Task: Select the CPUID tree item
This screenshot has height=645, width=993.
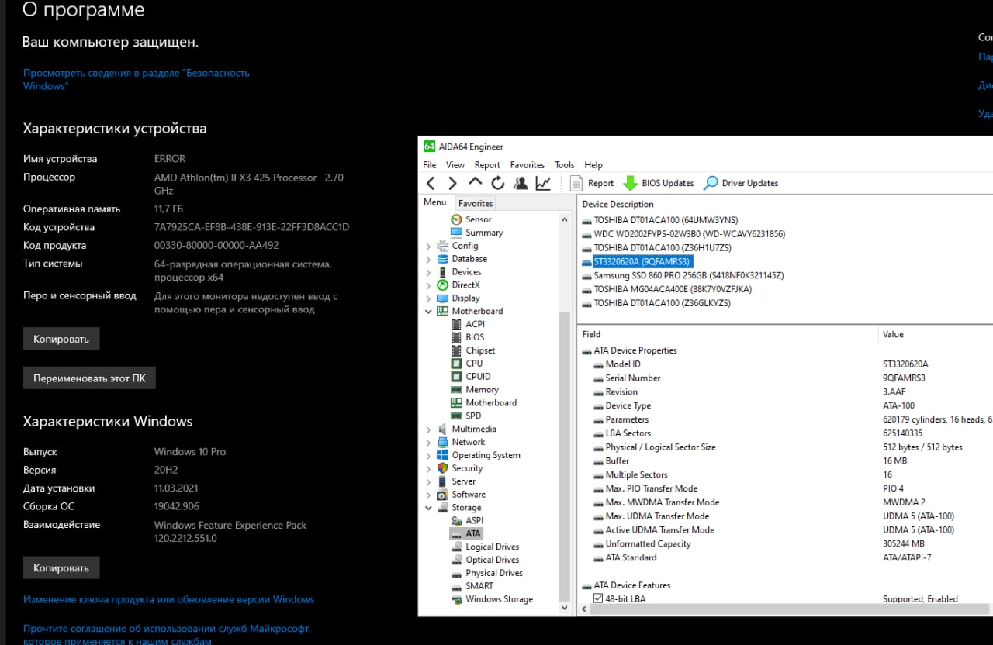Action: (471, 376)
